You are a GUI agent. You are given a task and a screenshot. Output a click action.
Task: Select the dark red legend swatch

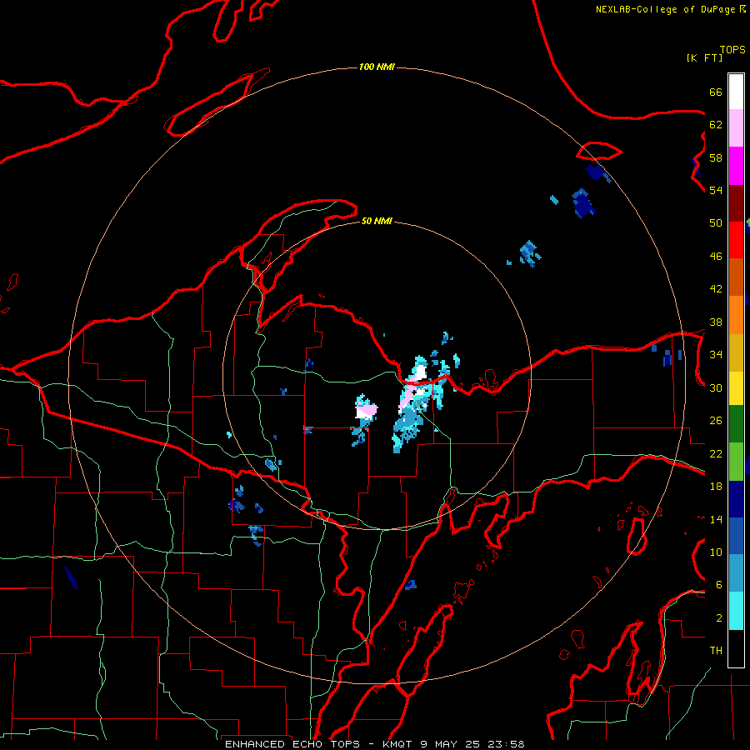736,203
